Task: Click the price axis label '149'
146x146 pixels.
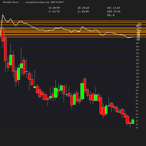Action: 138,57
